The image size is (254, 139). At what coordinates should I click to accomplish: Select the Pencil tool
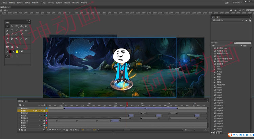[12, 34]
